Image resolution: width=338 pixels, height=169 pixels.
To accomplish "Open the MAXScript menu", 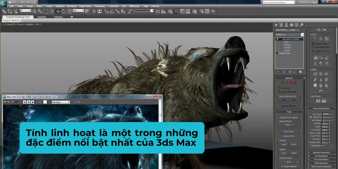I will [x=134, y=6].
